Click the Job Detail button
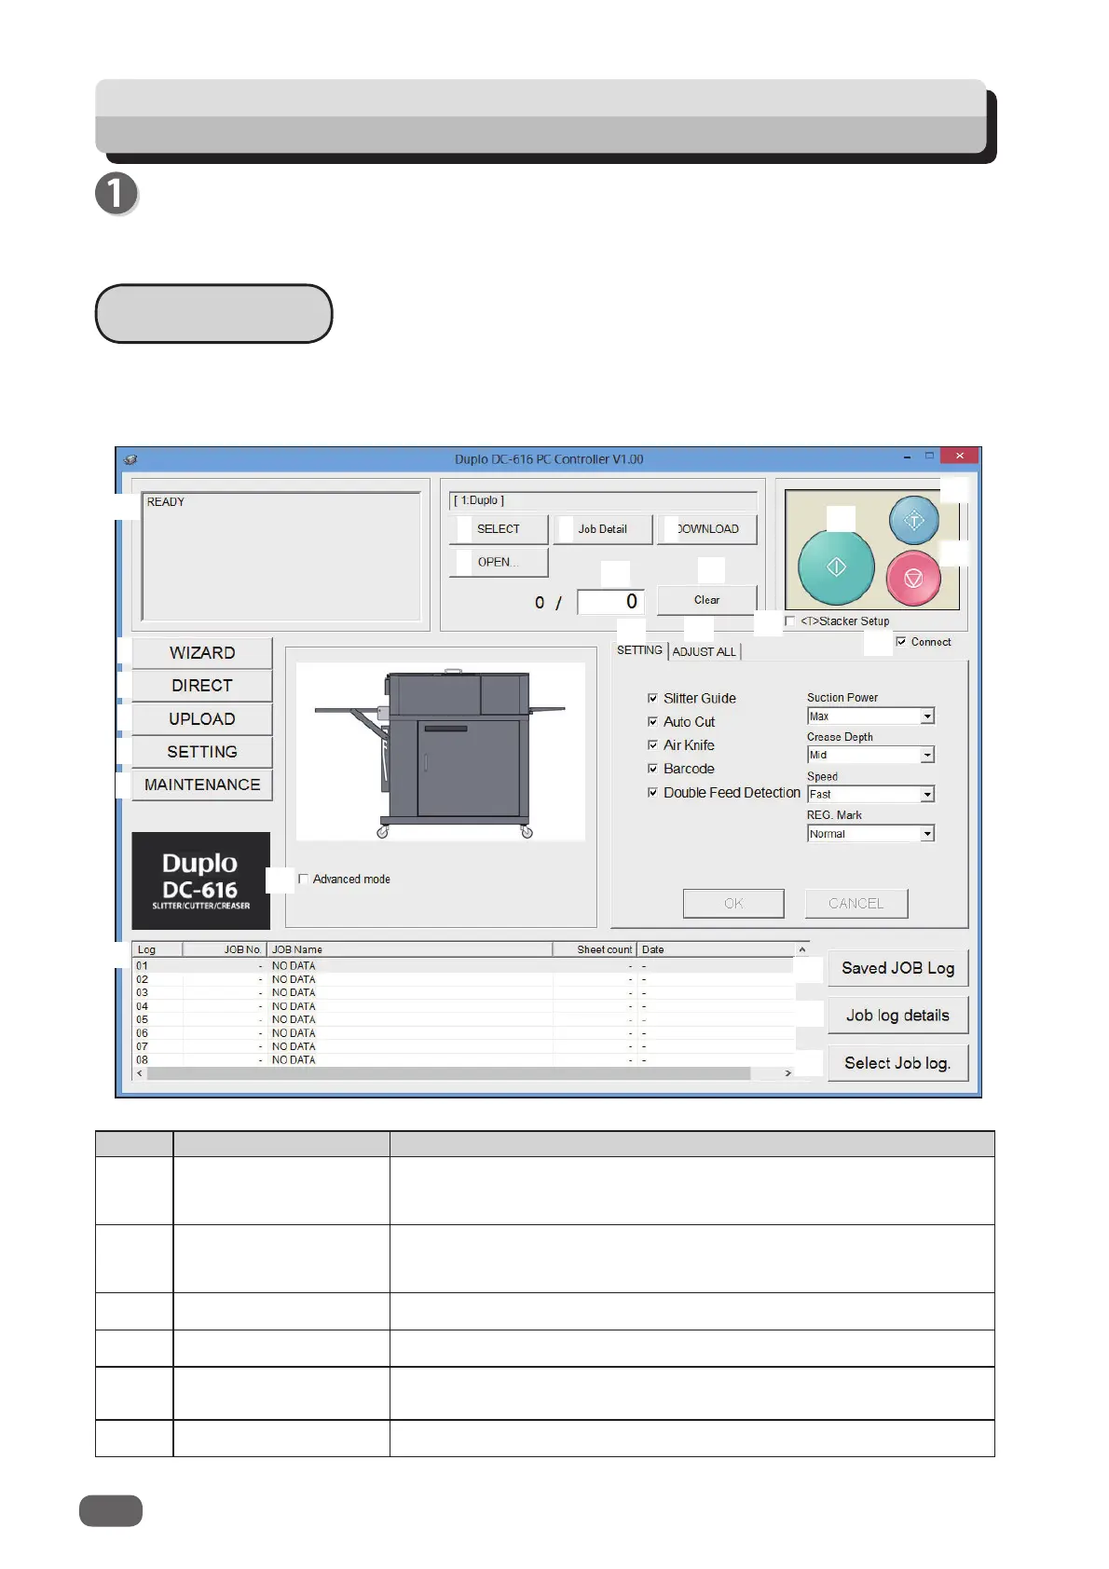 (603, 529)
